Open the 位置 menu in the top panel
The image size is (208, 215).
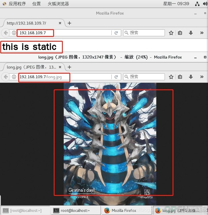pos(37,4)
